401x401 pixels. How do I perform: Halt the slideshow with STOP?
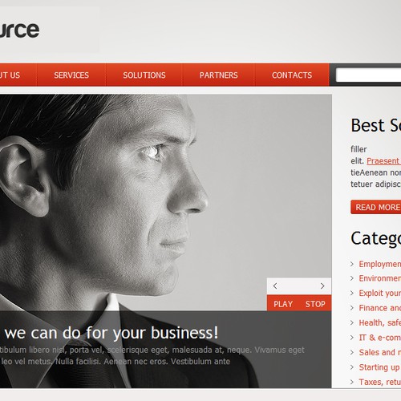[x=315, y=304]
